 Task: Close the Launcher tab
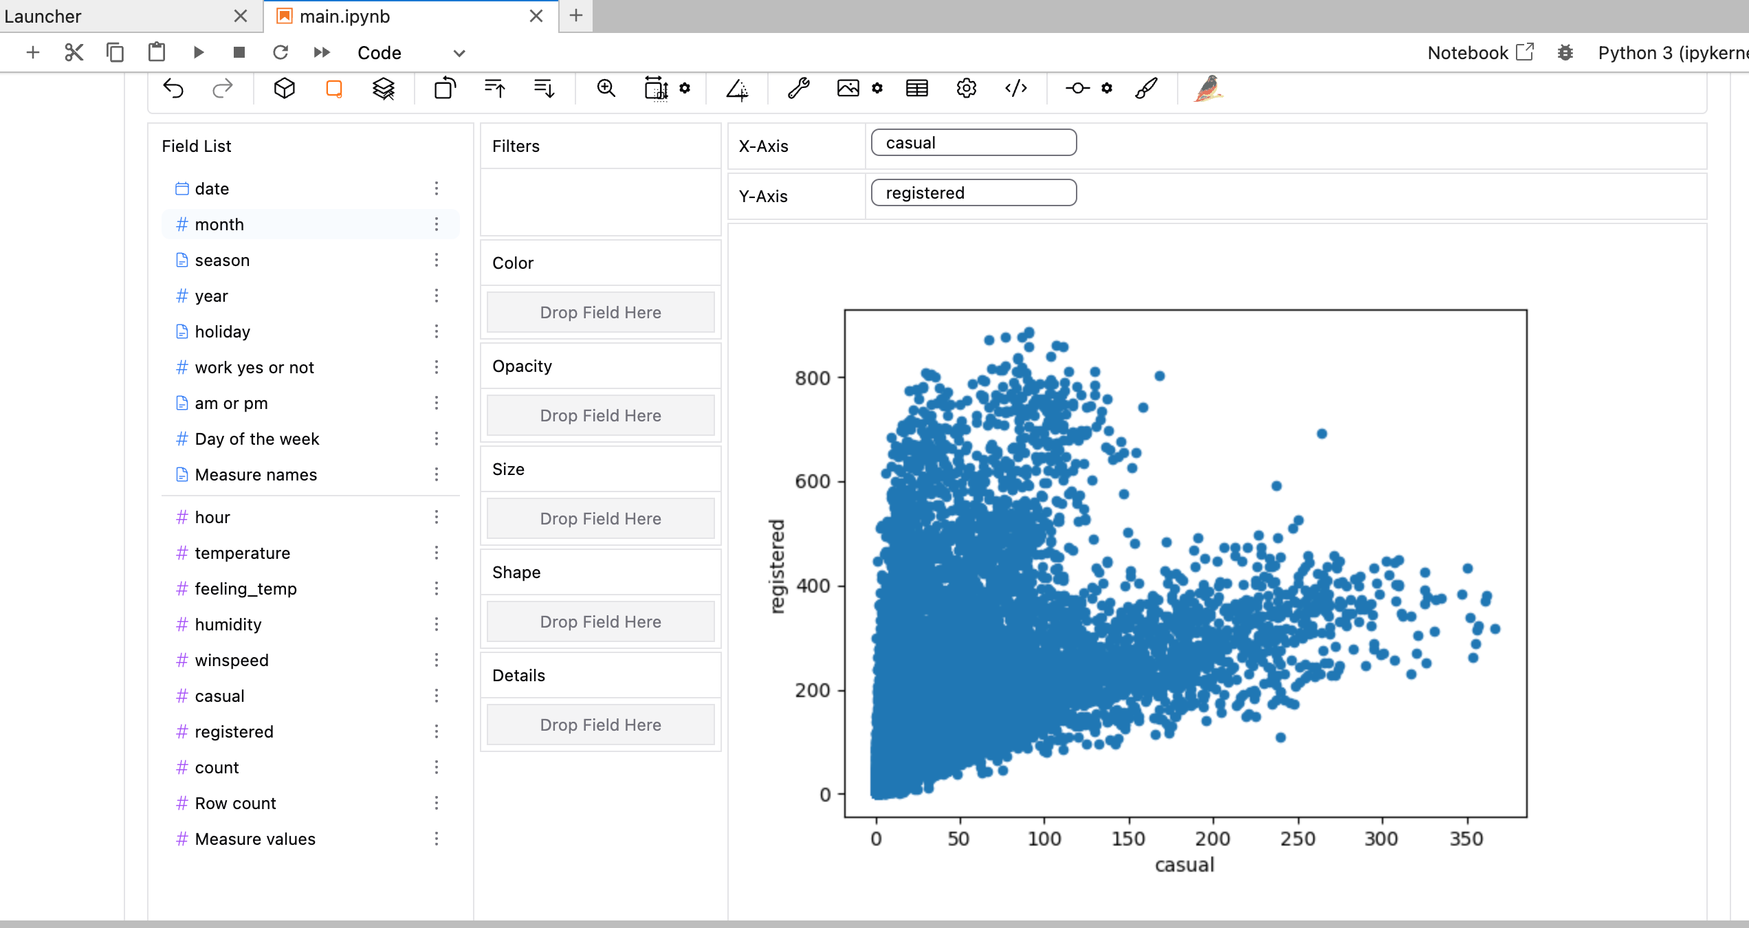[241, 16]
